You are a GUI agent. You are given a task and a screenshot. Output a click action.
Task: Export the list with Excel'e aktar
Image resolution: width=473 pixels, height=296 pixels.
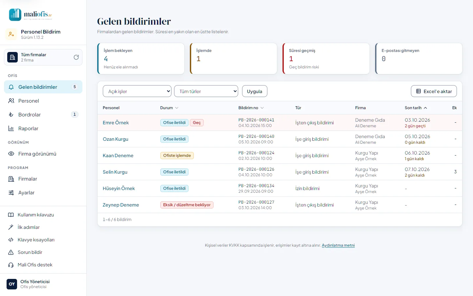pos(434,91)
